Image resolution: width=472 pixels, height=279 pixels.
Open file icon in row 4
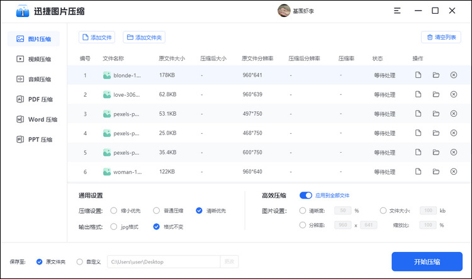click(x=418, y=133)
